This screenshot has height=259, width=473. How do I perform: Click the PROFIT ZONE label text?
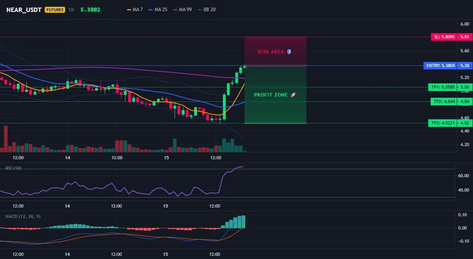[271, 95]
